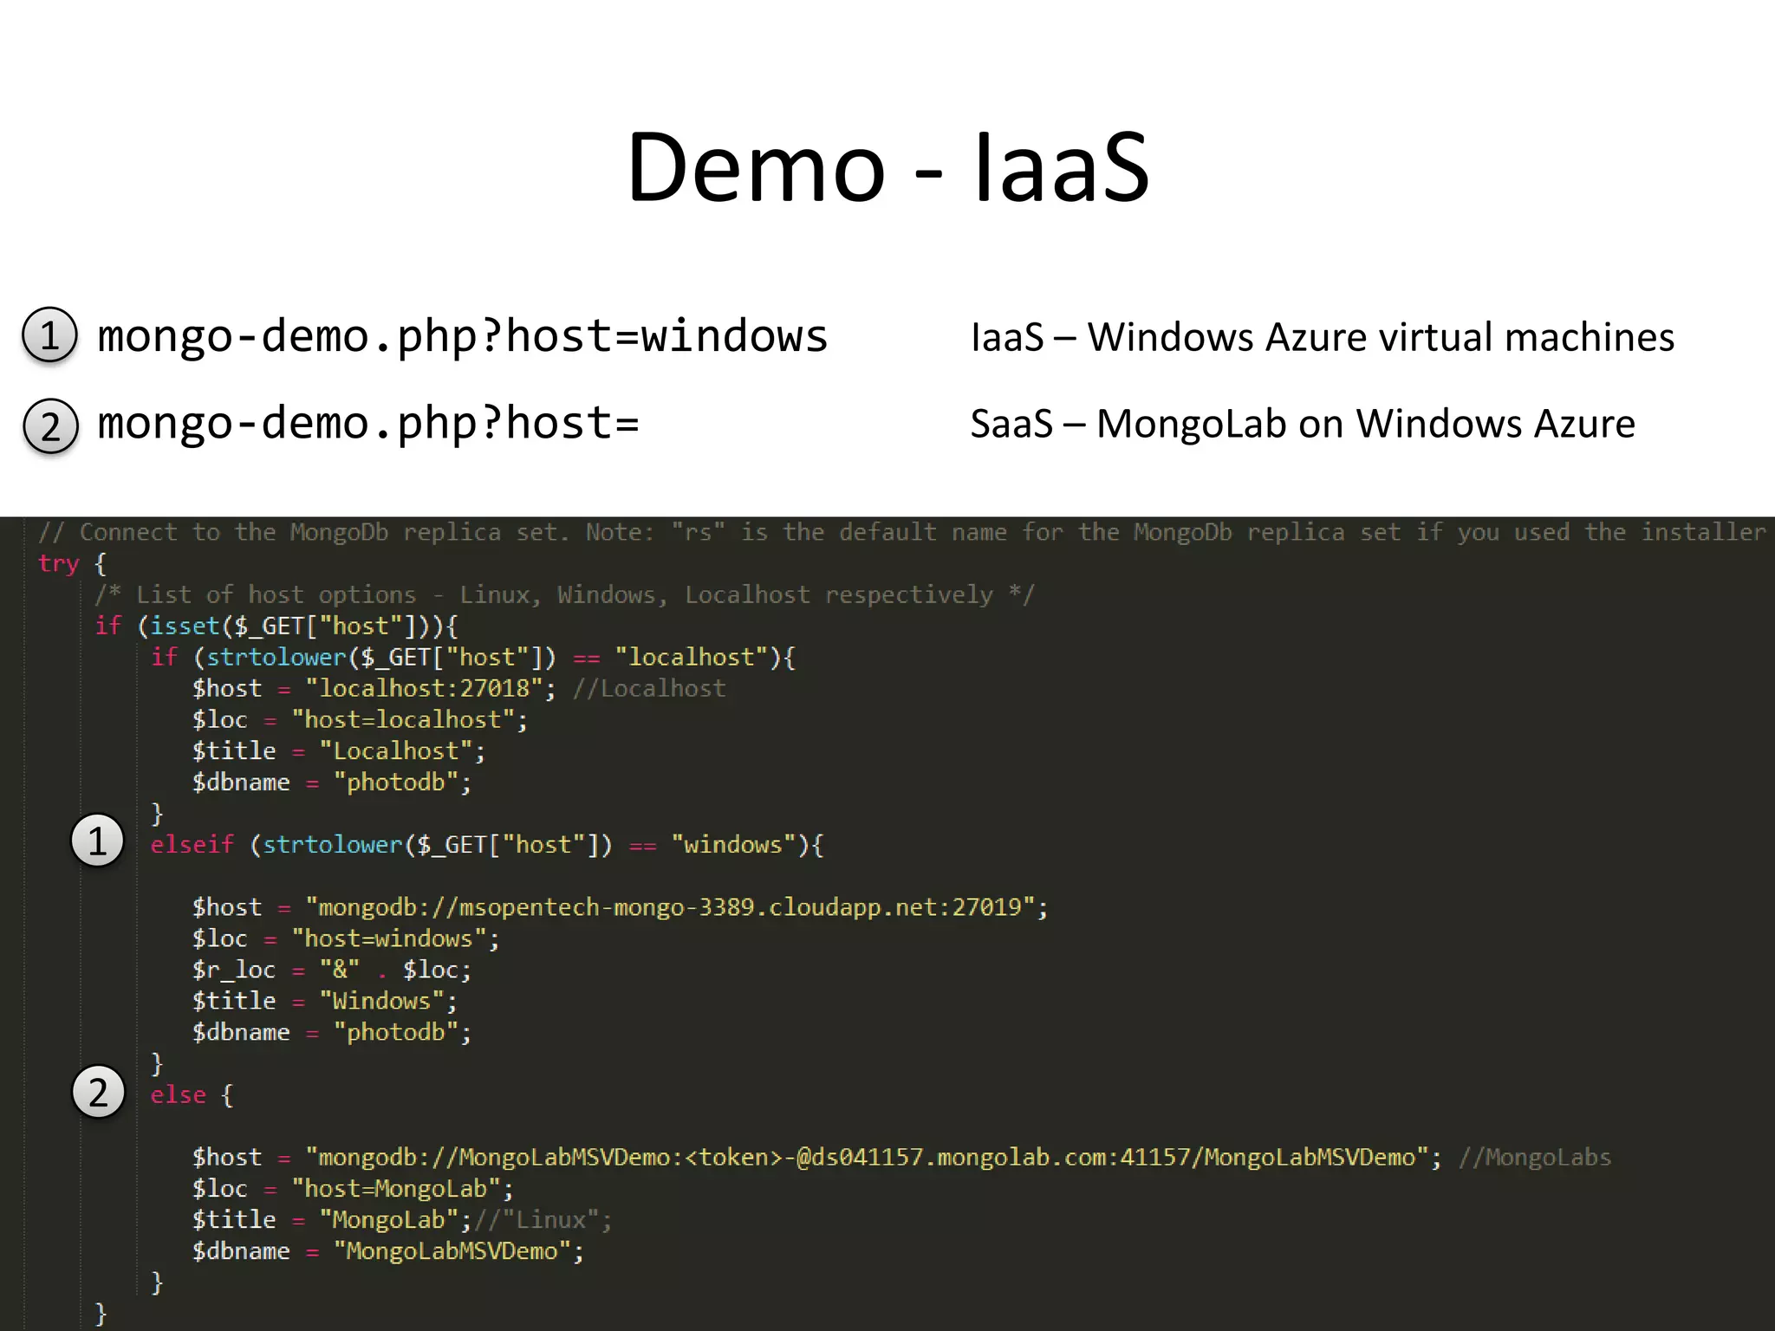Click '$loc = "host=MongoLab";' line
This screenshot has height=1331, width=1775.
tap(353, 1189)
